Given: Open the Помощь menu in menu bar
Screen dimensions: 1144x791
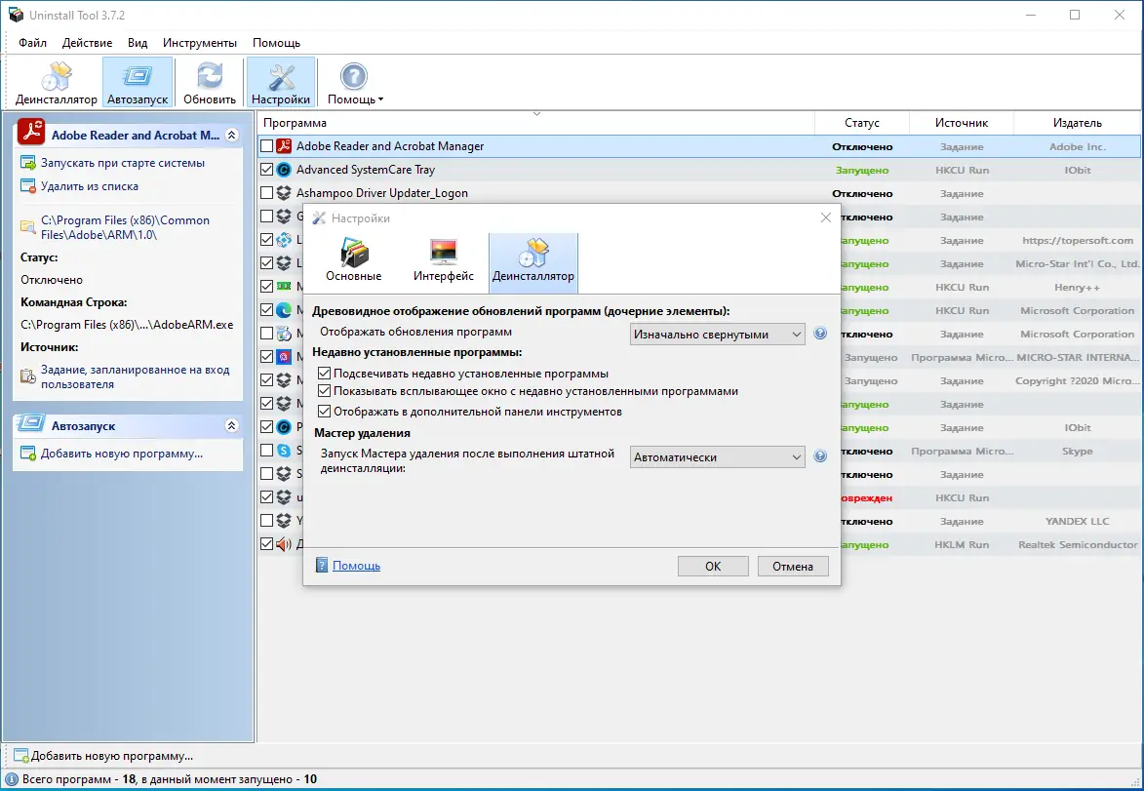Looking at the screenshot, I should click(276, 42).
